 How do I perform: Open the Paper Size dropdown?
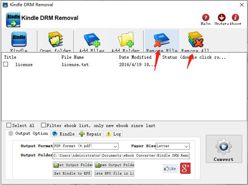click(186, 146)
